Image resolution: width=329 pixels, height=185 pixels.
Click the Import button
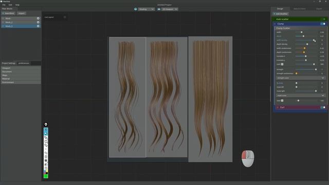pos(22,13)
